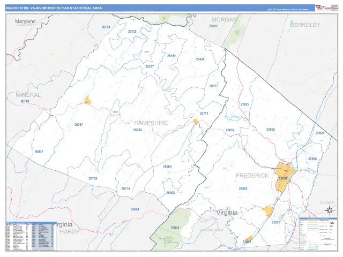The image size is (343, 257).
Task: Click the orange city area near 26757
Action: (x=88, y=100)
